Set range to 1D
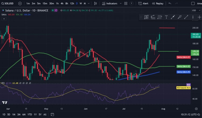 click(4, 115)
